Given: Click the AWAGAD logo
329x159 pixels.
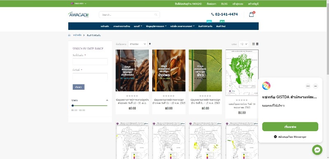Looking at the screenshot, I should click(79, 14).
